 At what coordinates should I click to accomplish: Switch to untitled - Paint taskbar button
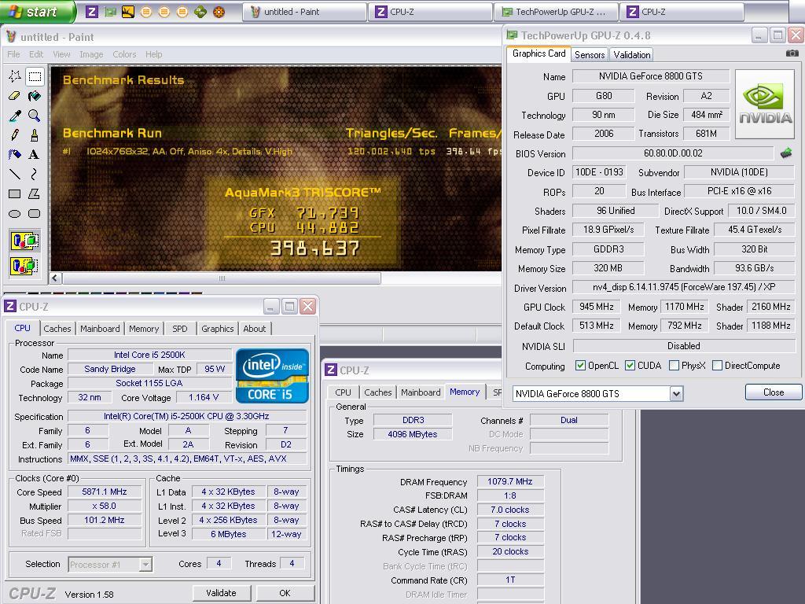click(304, 12)
